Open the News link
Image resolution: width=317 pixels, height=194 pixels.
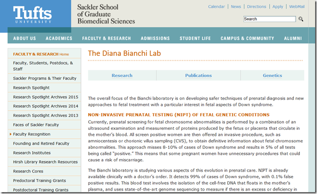(236, 7)
